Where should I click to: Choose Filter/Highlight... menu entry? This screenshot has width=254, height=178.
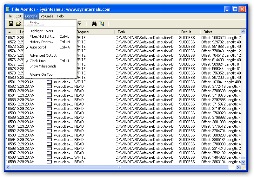[50, 36]
